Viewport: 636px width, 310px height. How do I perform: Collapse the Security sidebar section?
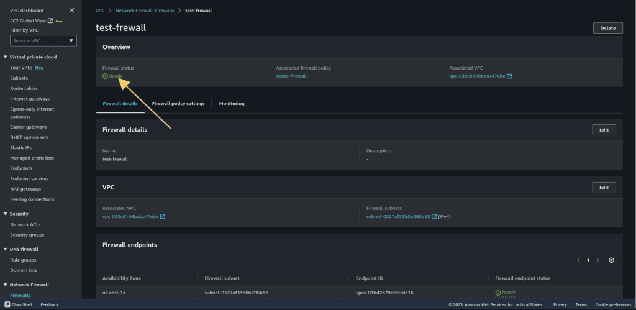point(5,214)
